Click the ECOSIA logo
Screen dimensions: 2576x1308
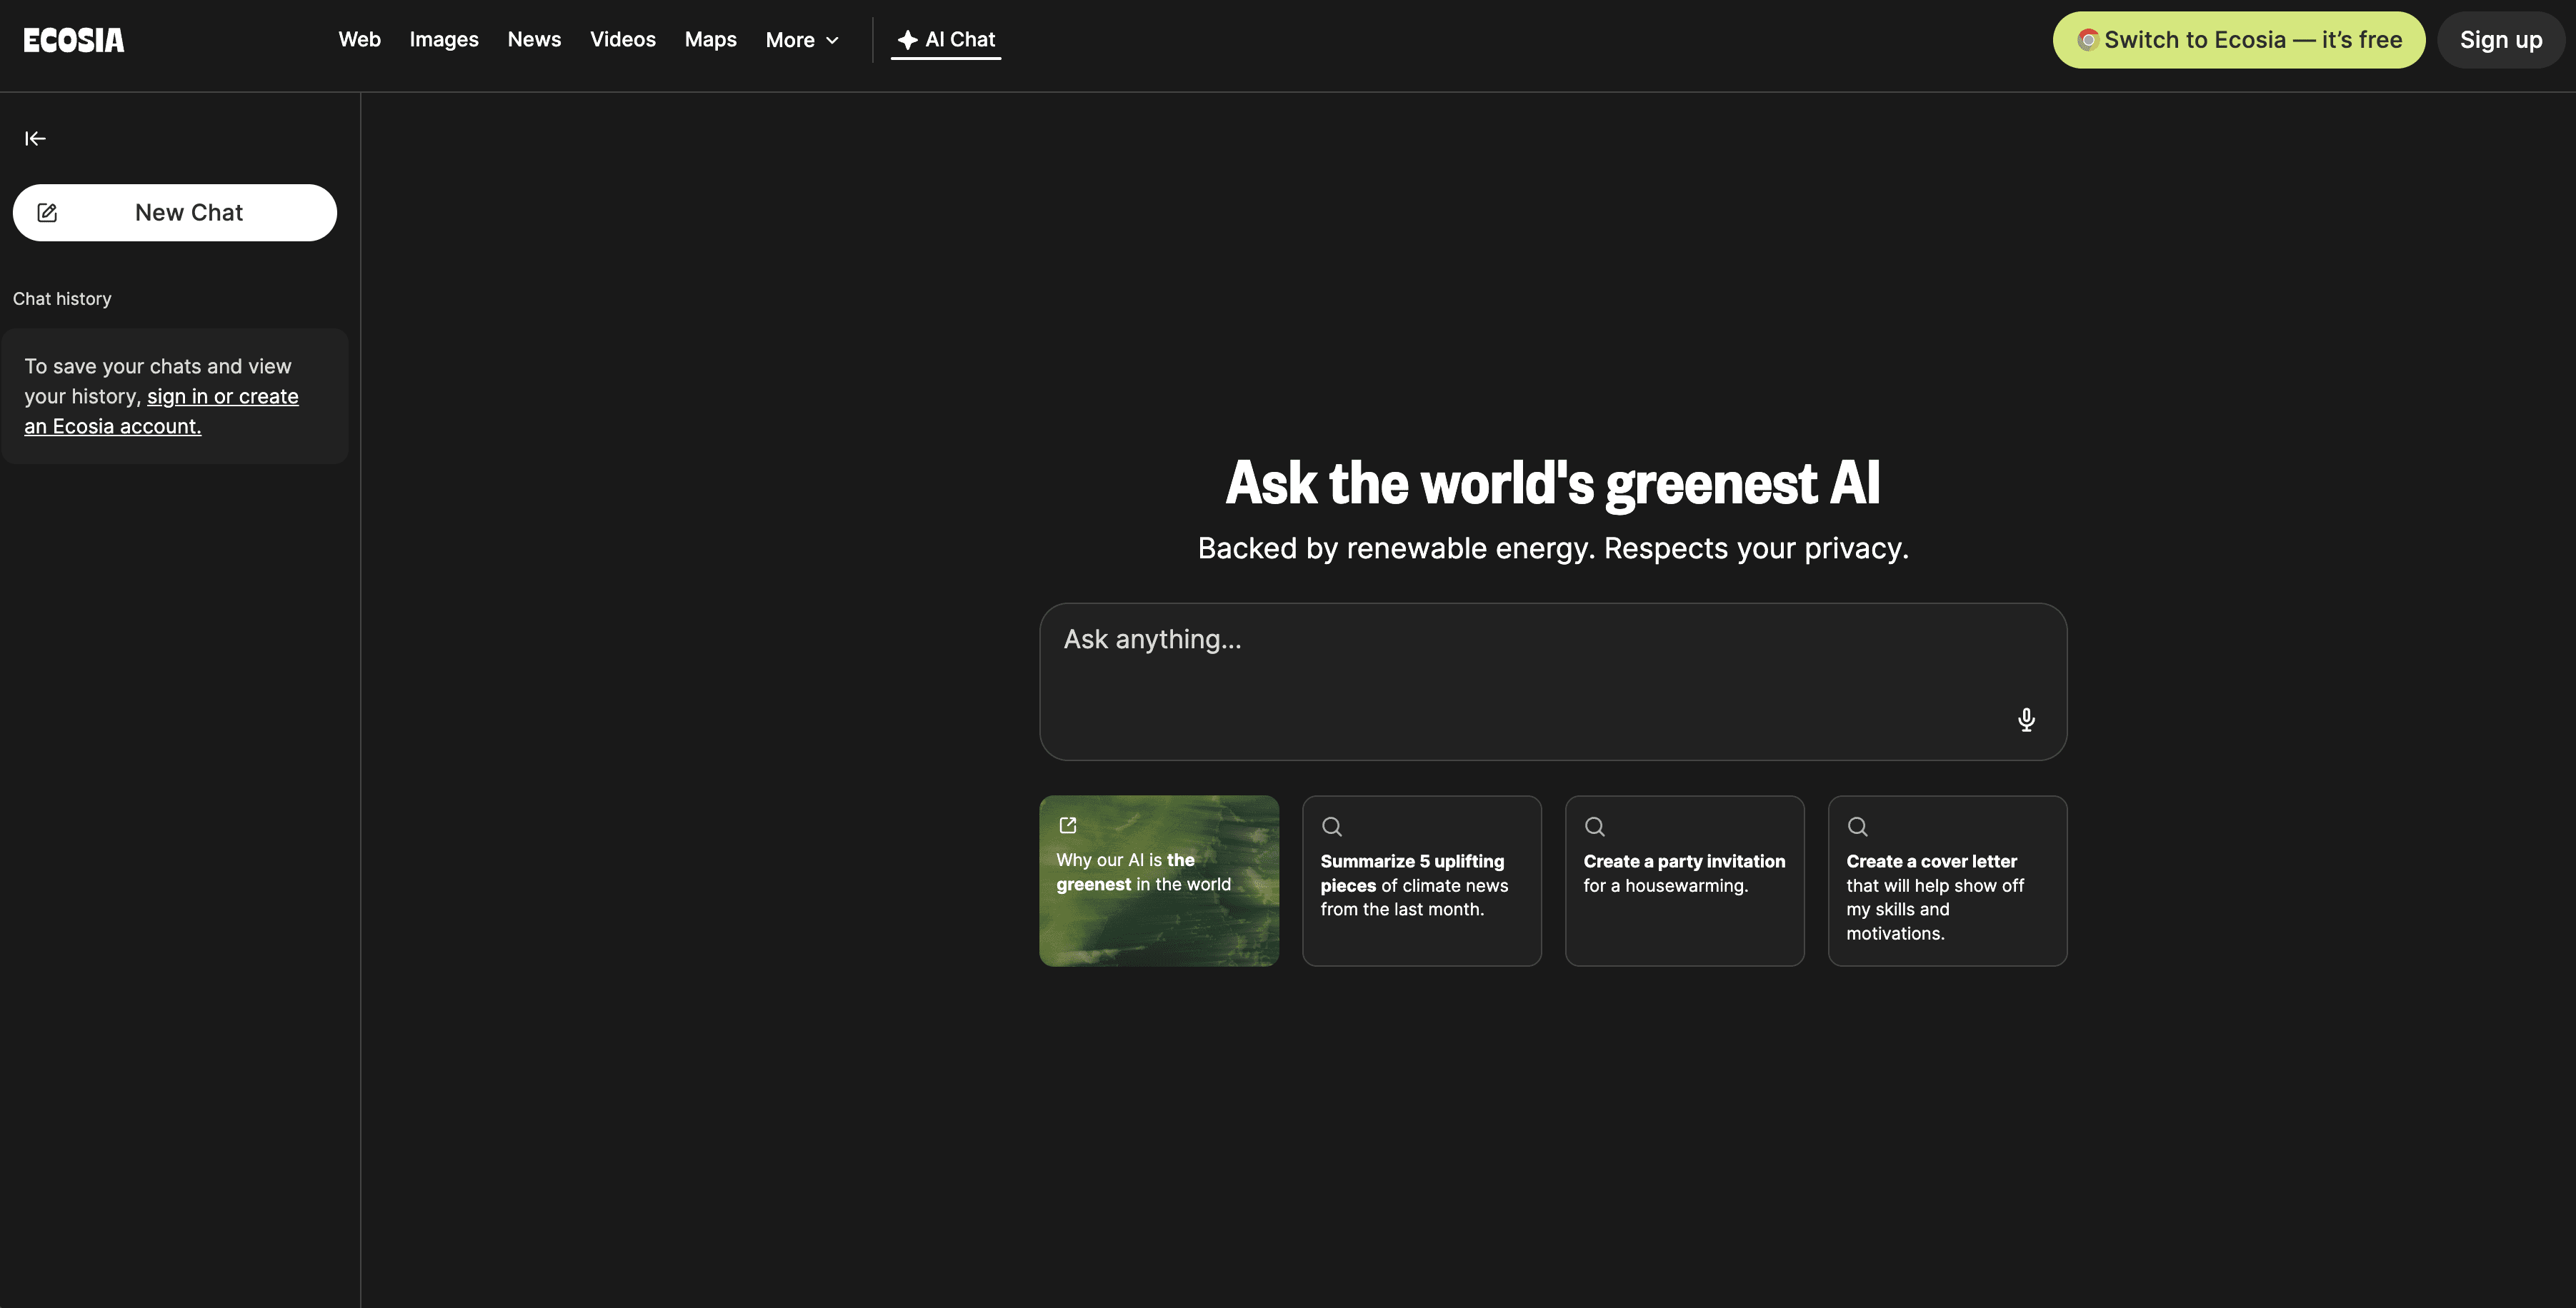tap(73, 40)
